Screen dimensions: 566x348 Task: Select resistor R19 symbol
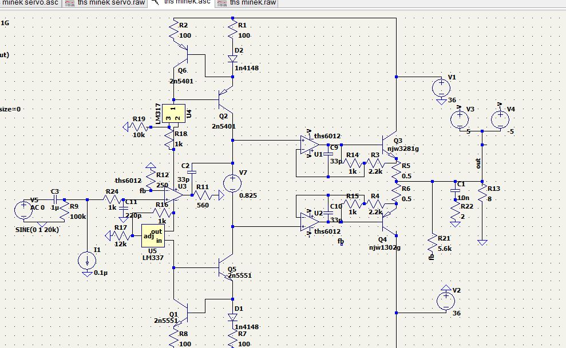point(139,126)
